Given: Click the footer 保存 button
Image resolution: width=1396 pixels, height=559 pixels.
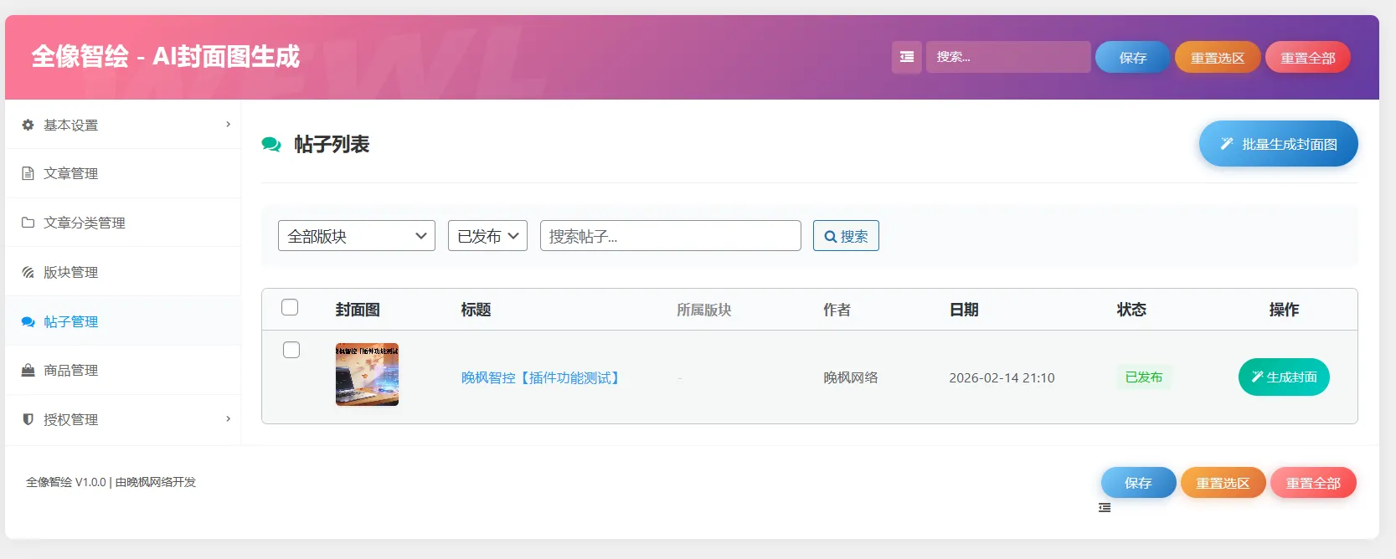Looking at the screenshot, I should click(1138, 483).
